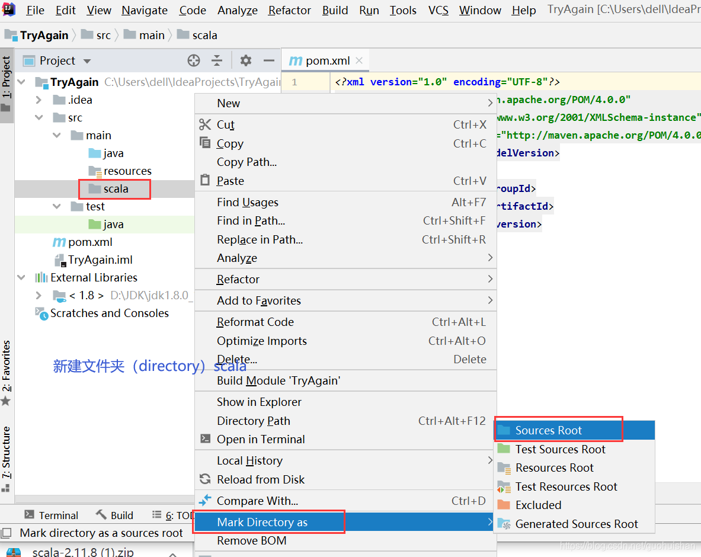Open the Refactor menu in menu bar
Screen dimensions: 701x557
coord(289,11)
